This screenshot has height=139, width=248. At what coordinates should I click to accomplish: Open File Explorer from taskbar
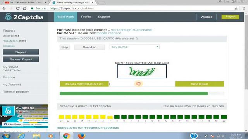(36, 136)
